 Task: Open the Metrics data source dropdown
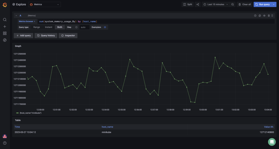(44, 4)
